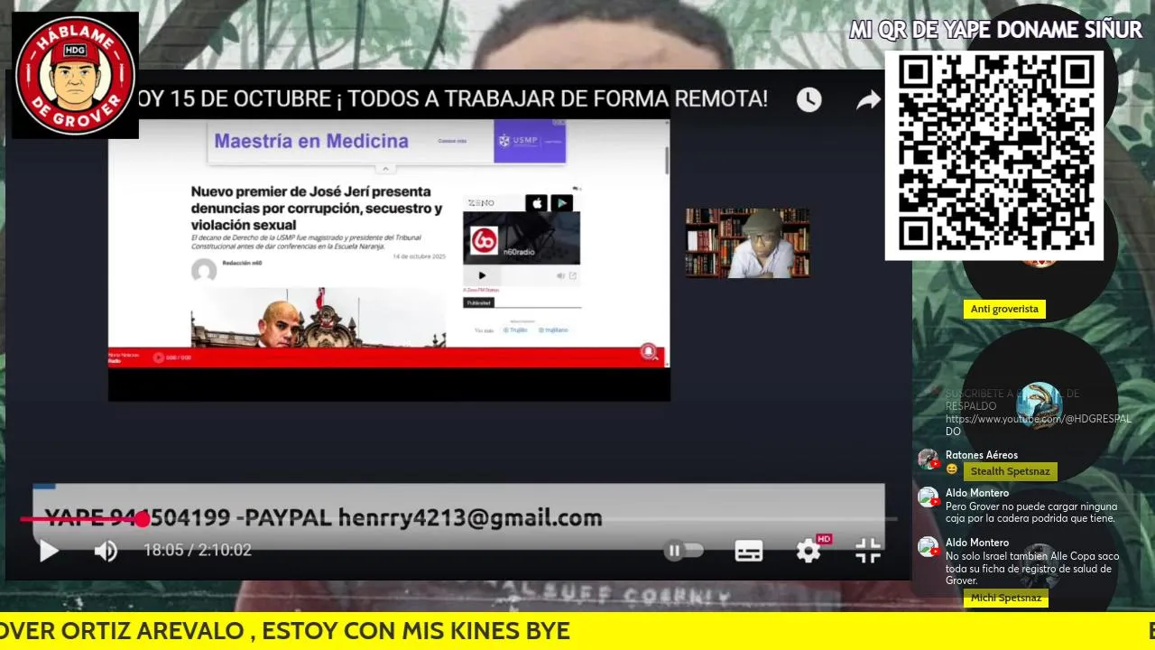This screenshot has height=650, width=1155.
Task: Click the 'MI QR DE YAPE DONAME SIÑUR' heading
Action: pyautogui.click(x=996, y=30)
